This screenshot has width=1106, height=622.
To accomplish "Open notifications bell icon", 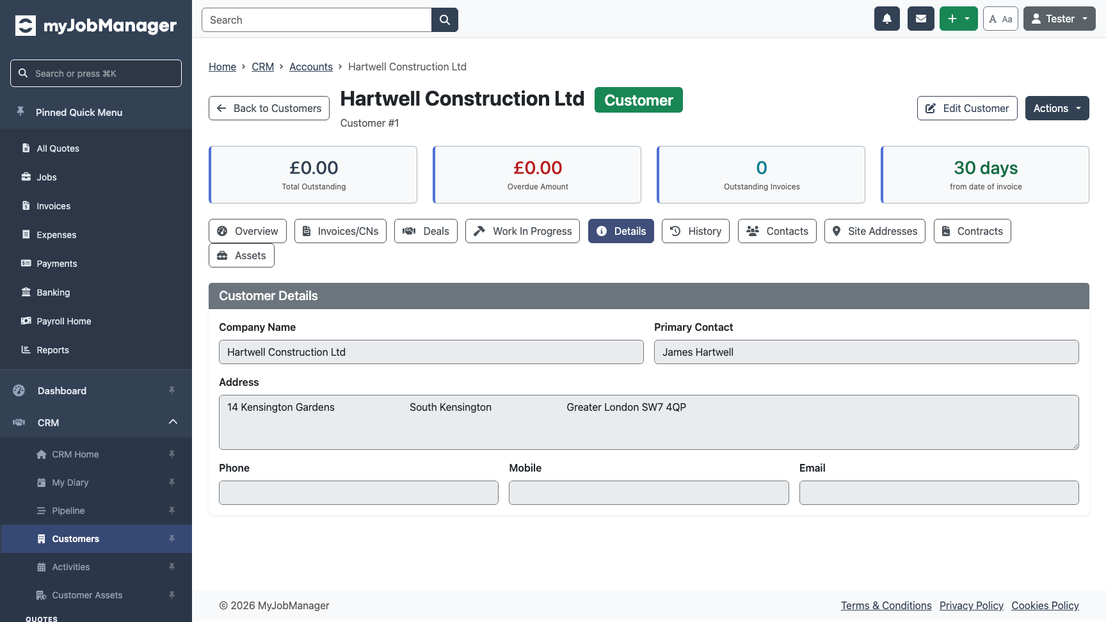I will [x=887, y=19].
